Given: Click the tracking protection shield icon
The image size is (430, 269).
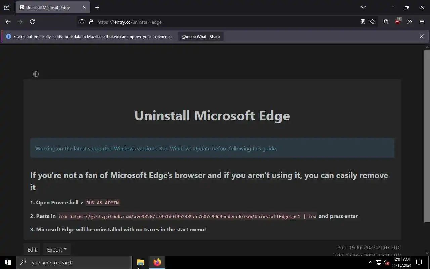Looking at the screenshot, I should click(x=82, y=22).
